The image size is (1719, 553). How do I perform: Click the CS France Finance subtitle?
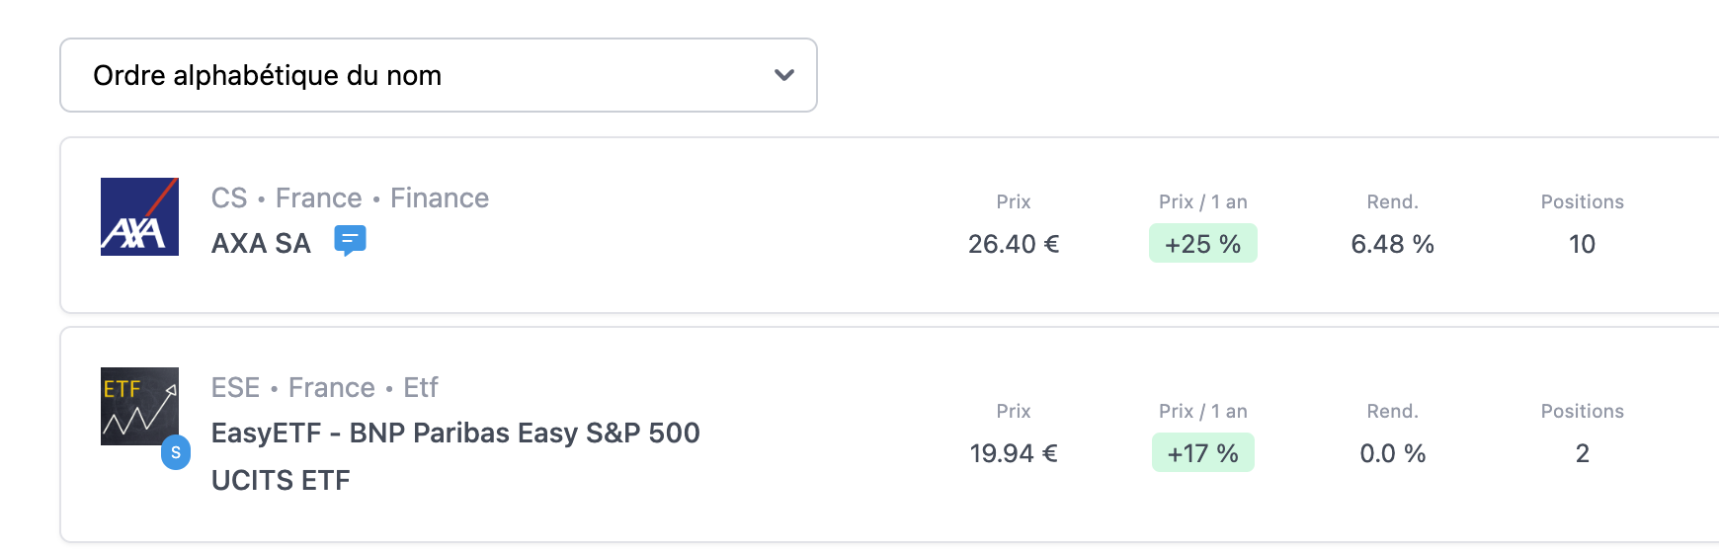coord(350,197)
